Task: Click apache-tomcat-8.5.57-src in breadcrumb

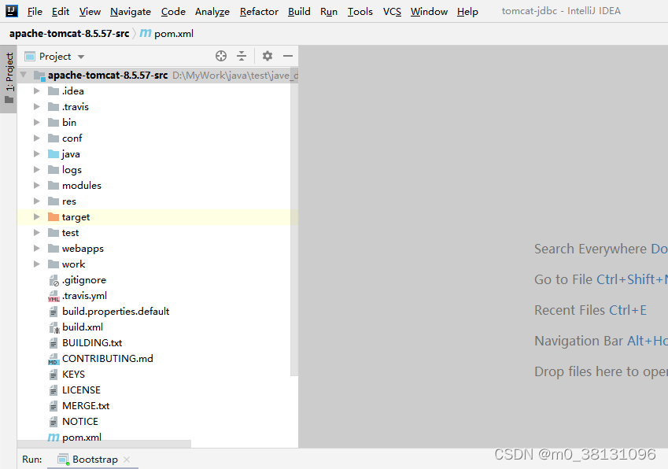Action: (x=69, y=33)
